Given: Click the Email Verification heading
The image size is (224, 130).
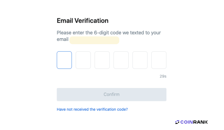Looking at the screenshot, I should coord(82,21).
